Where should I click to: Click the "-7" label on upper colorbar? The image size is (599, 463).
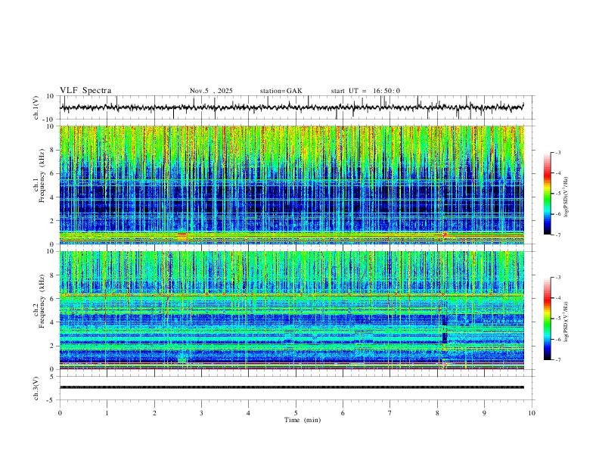[x=558, y=235]
